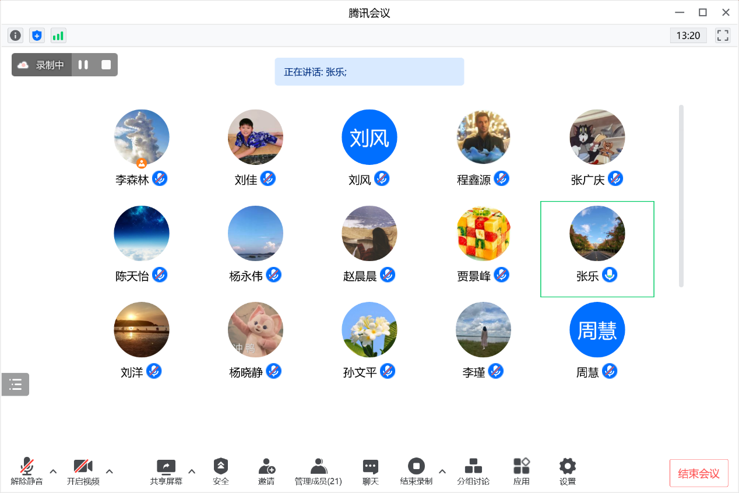Screen dimensions: 739x493
Task: Open the meeting info icon
Action: (x=16, y=36)
